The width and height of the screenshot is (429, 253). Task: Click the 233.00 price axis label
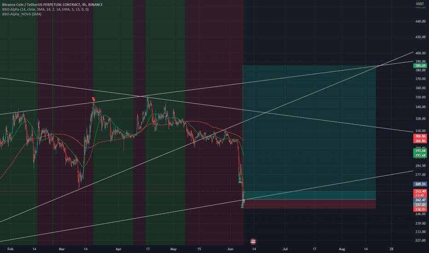420,232
